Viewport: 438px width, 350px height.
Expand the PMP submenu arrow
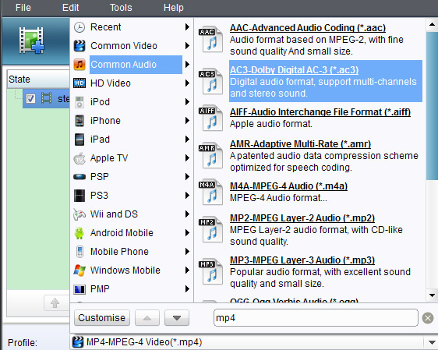click(187, 289)
